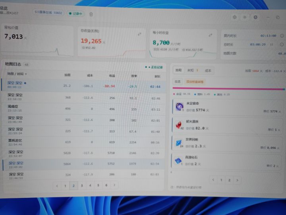Open the 地图 / 时间 sort dropdown
The image size is (286, 215).
click(17, 74)
